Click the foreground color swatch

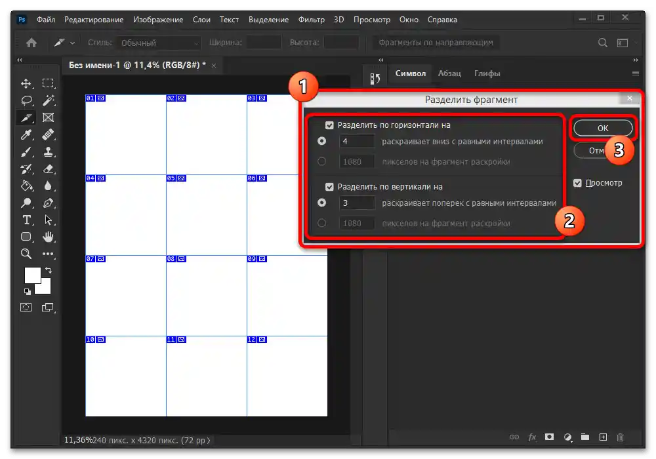pos(31,274)
